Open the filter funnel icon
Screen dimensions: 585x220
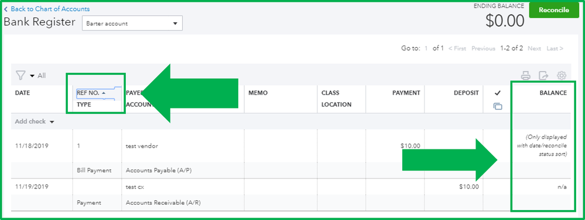tap(20, 75)
